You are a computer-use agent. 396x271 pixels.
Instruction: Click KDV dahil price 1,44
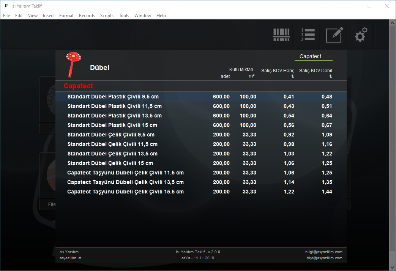pyautogui.click(x=327, y=192)
